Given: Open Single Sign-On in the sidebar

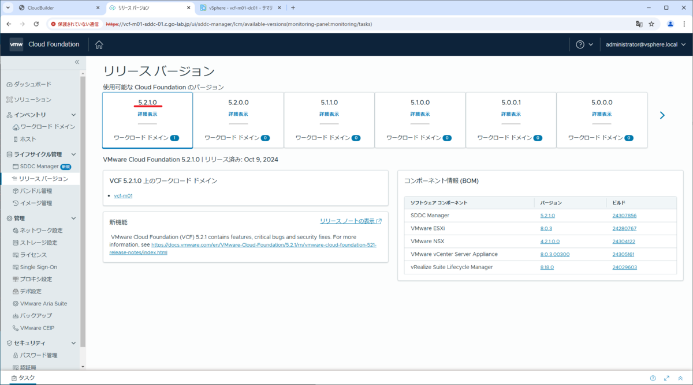Looking at the screenshot, I should (x=39, y=267).
